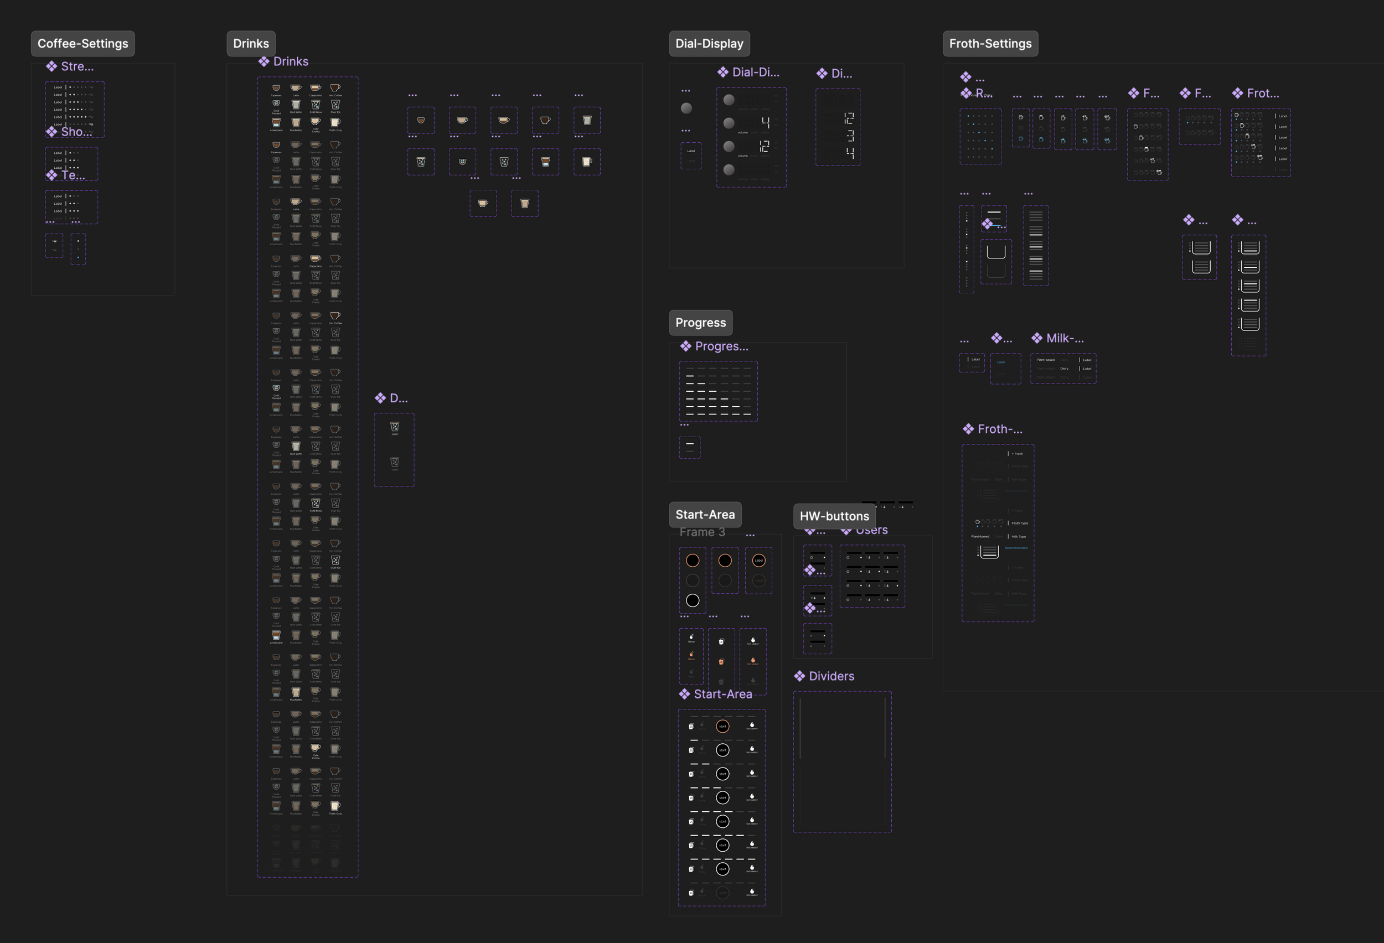The width and height of the screenshot is (1384, 943).
Task: Click the Frame 3 layer label
Action: 702,532
